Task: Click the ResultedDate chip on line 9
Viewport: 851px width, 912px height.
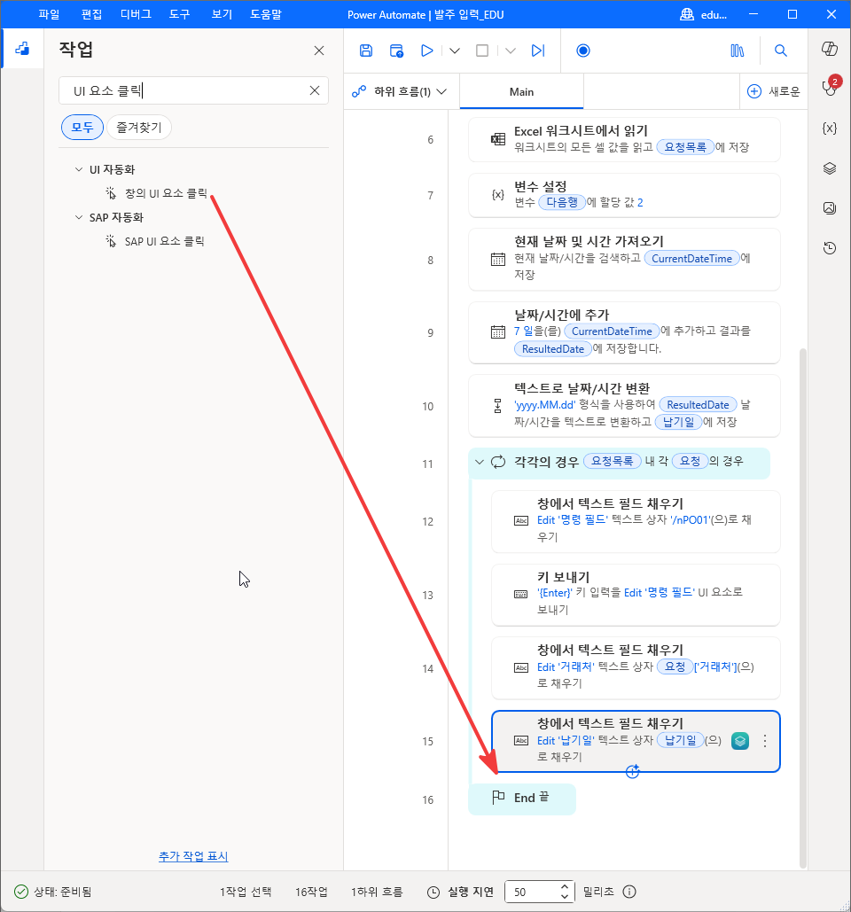Action: point(552,349)
